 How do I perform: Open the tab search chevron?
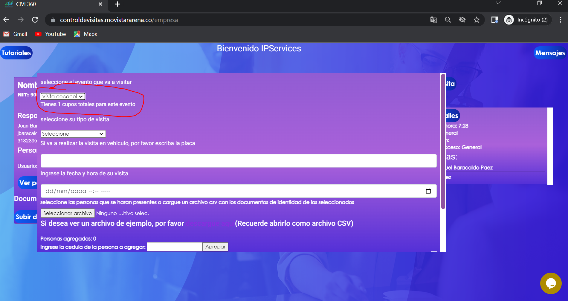pos(498,3)
